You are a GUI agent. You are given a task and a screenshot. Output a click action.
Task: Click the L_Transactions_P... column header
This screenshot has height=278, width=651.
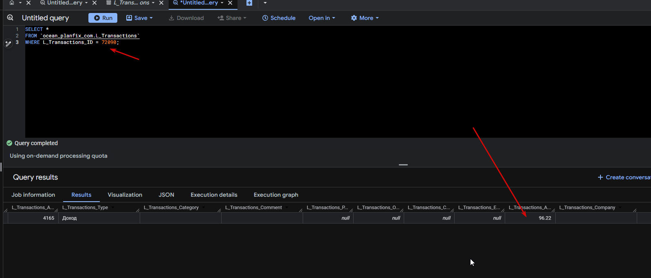point(328,207)
